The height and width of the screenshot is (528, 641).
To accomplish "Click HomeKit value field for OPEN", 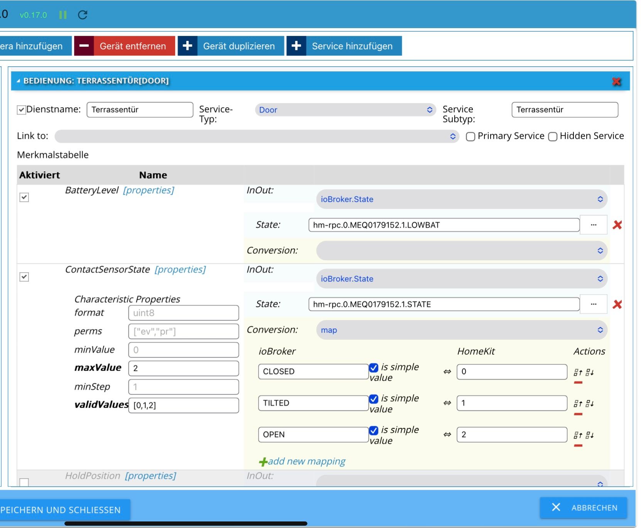I will [x=512, y=435].
